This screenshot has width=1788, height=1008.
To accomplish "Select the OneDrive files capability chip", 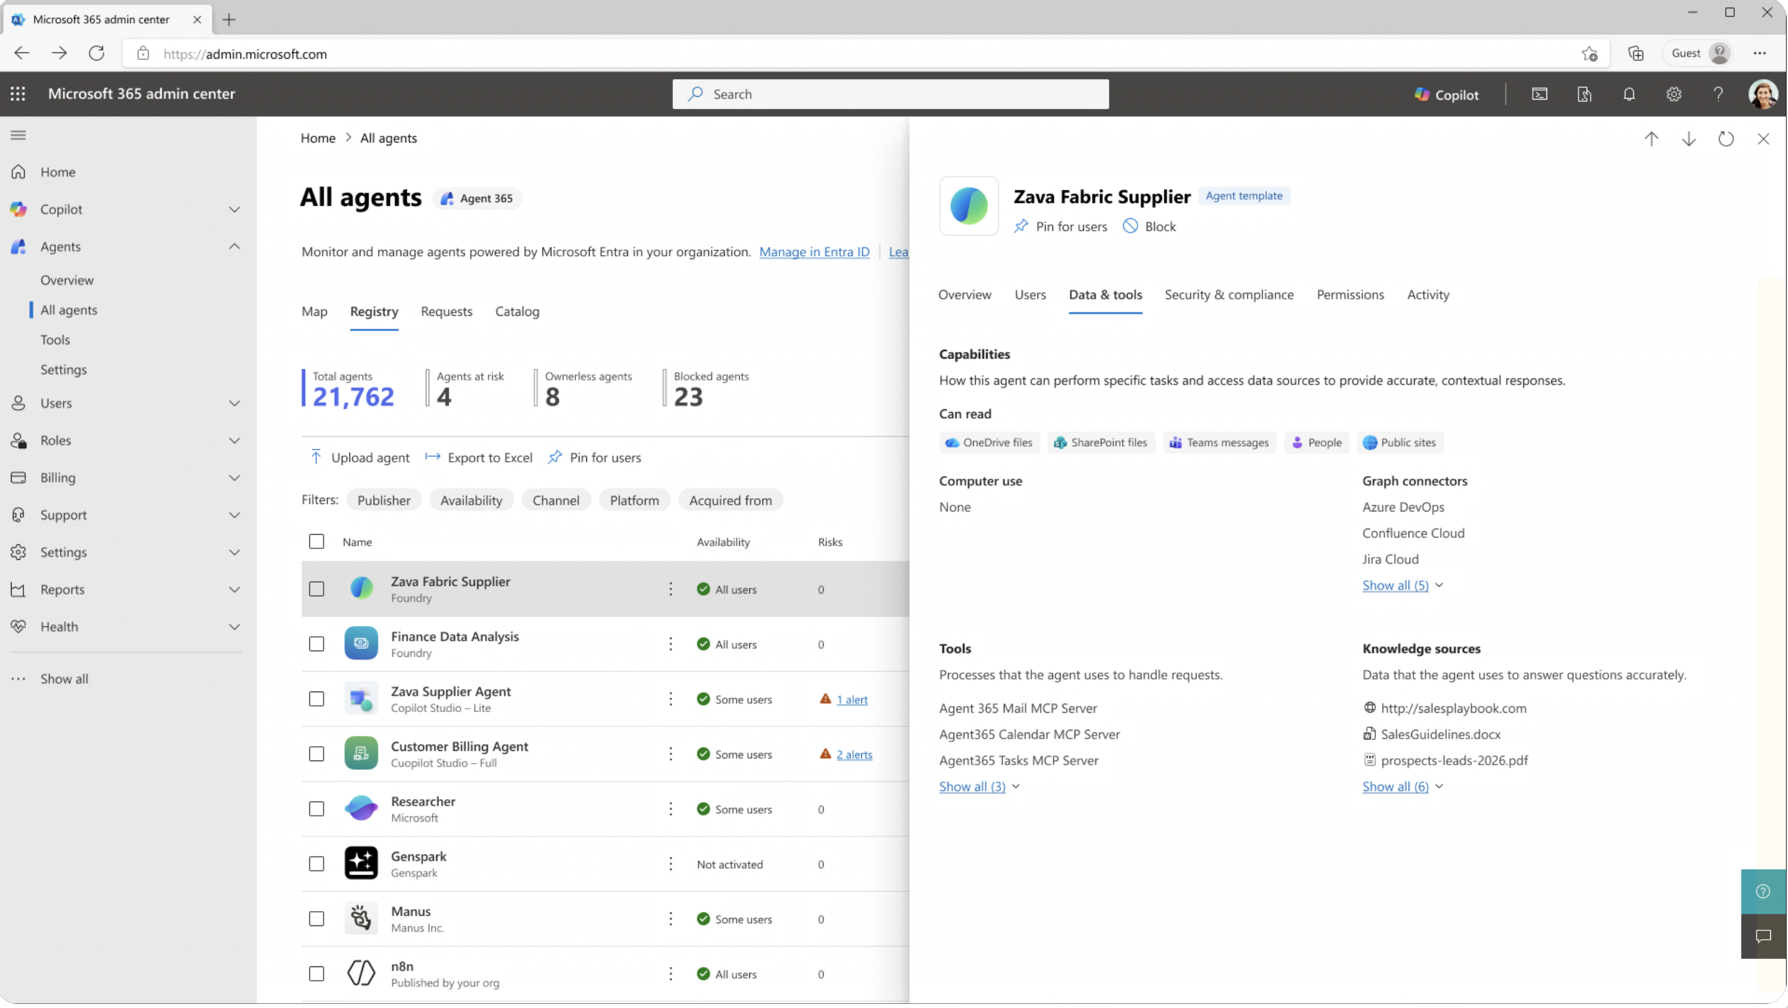I will tap(989, 443).
